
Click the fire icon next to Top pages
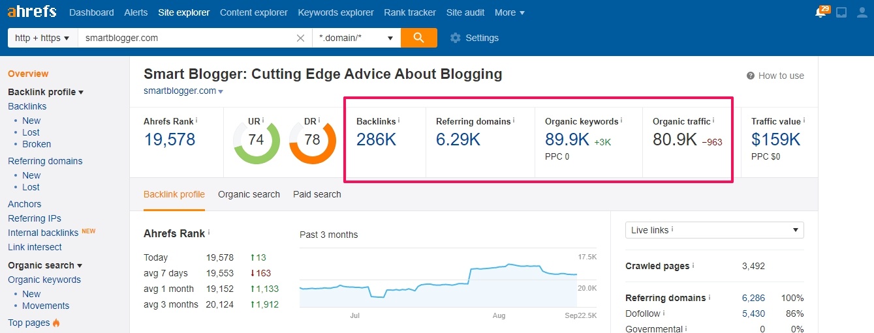tap(56, 323)
